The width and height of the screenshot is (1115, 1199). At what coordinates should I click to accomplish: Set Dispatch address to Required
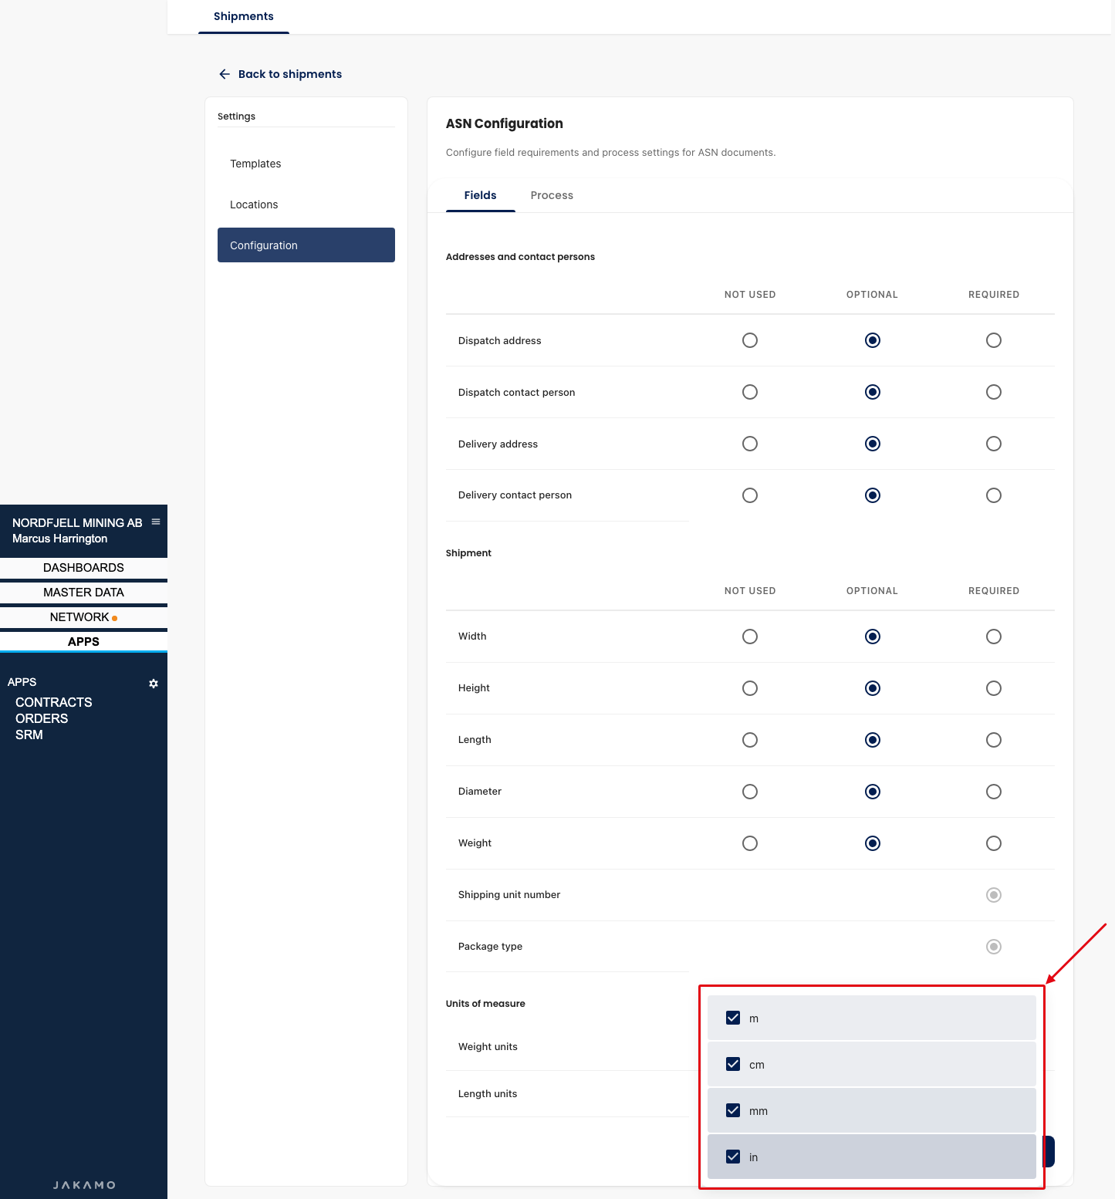(994, 340)
